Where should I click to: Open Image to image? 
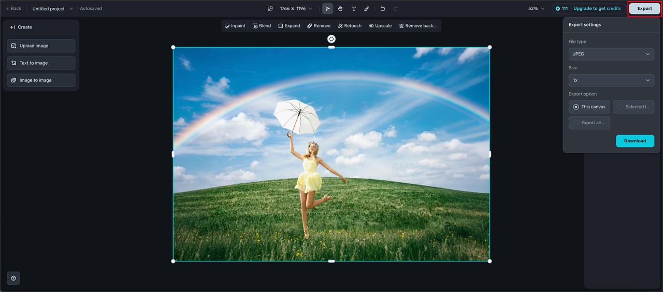[41, 80]
